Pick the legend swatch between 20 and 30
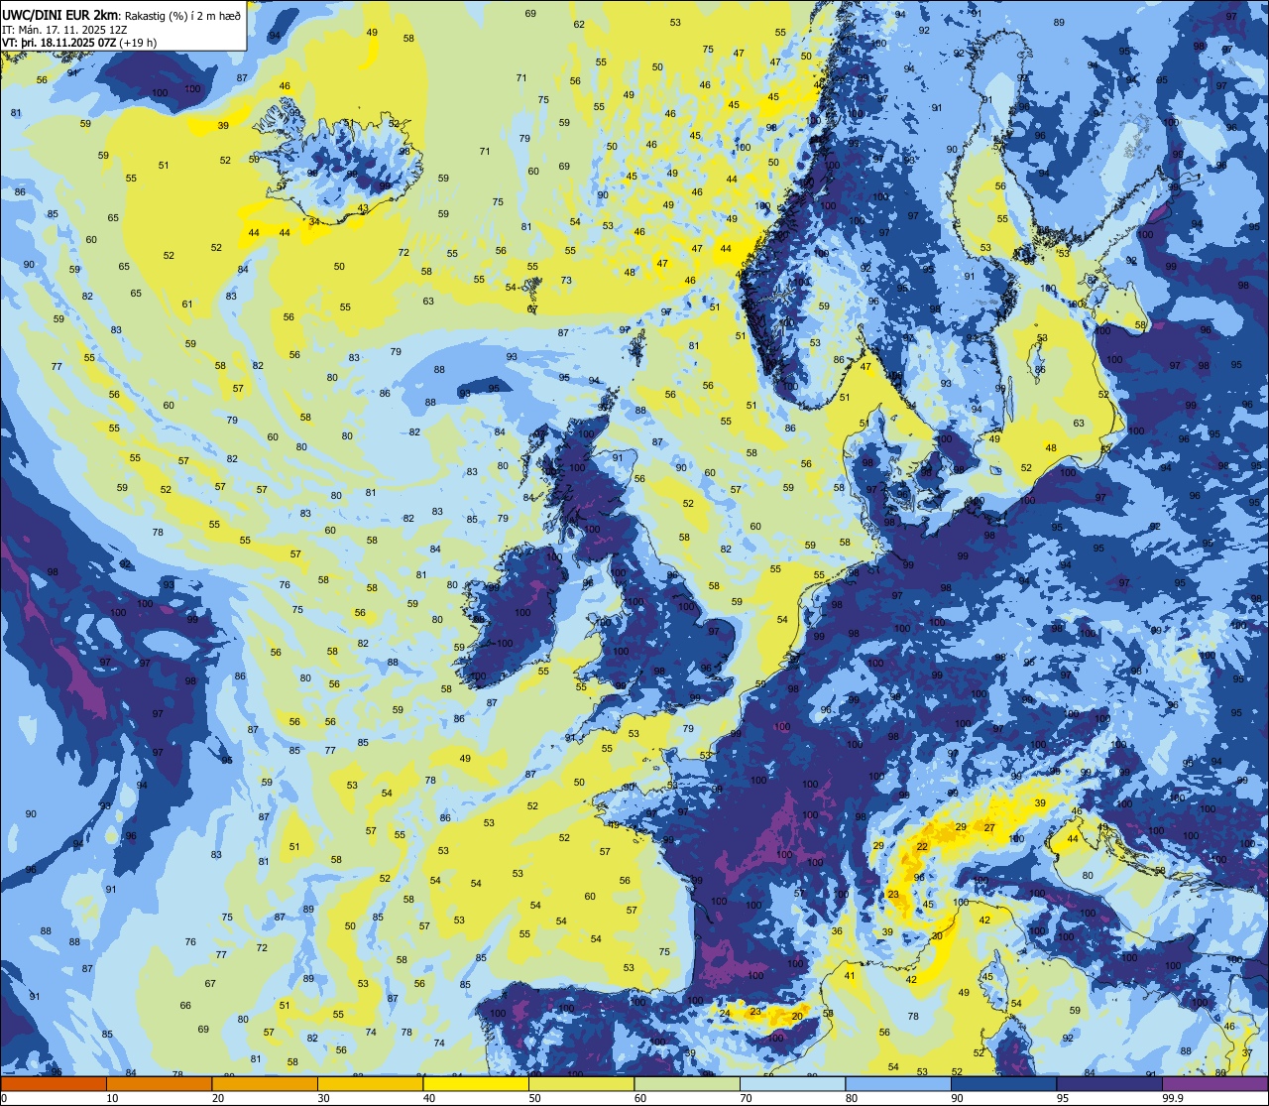The image size is (1269, 1106). coord(265,1083)
